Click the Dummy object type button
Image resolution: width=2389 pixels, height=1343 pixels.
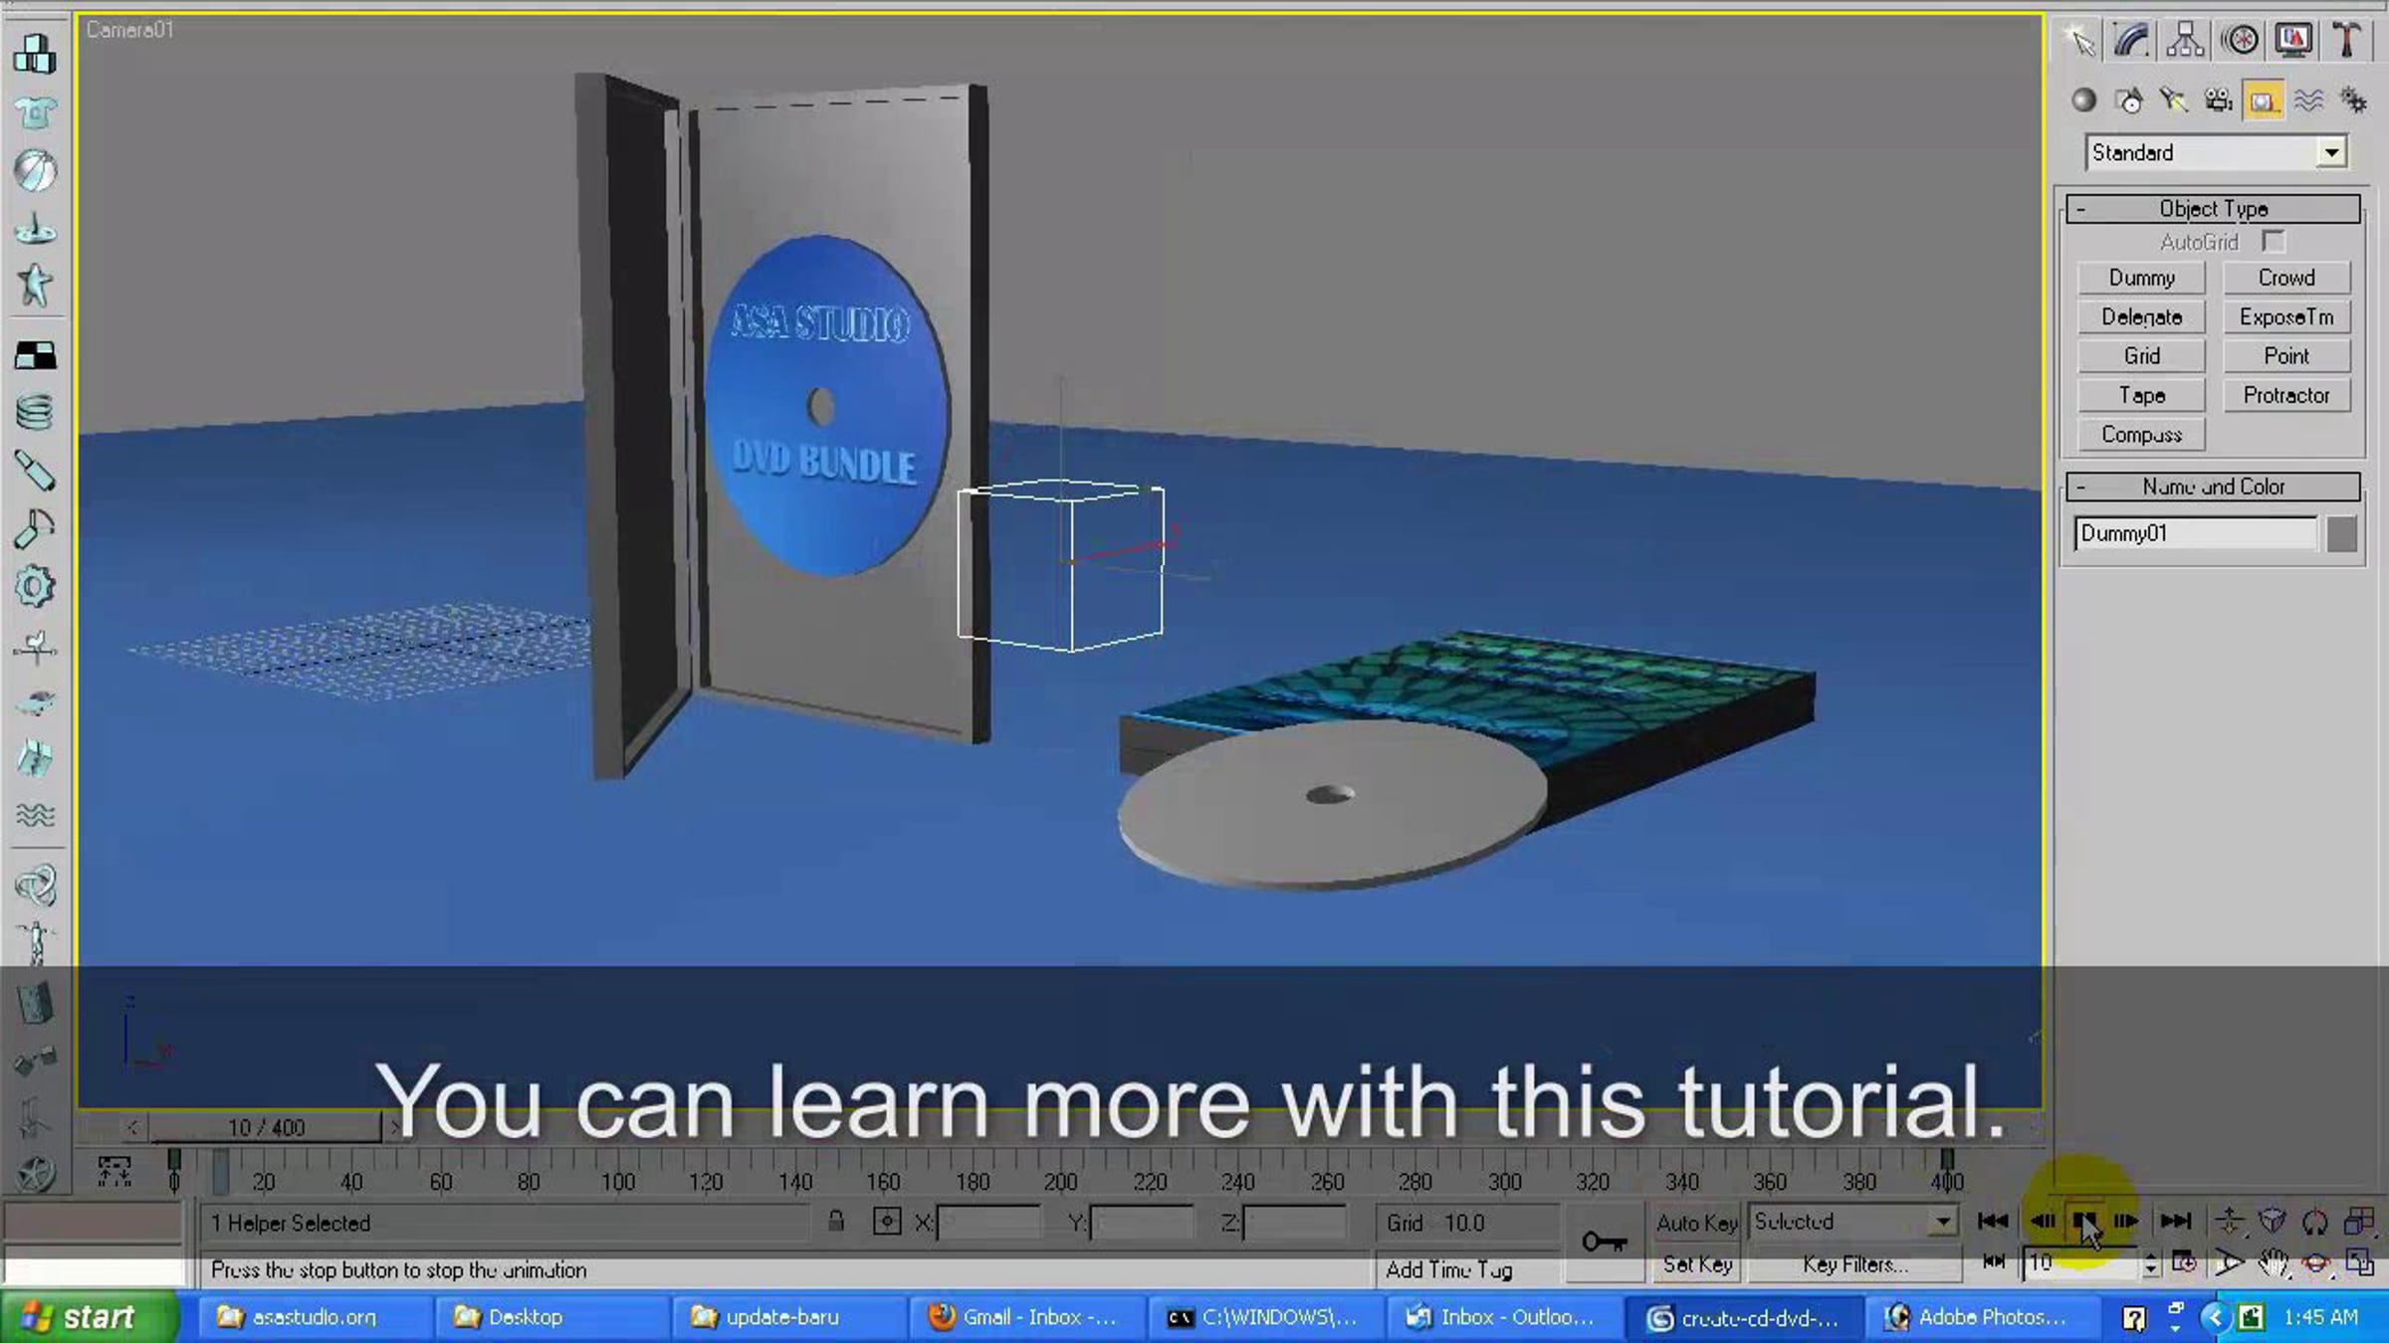[x=2141, y=278]
